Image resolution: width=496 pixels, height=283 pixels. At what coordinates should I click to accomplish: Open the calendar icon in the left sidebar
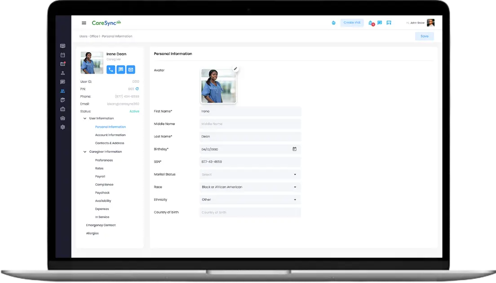(x=63, y=55)
